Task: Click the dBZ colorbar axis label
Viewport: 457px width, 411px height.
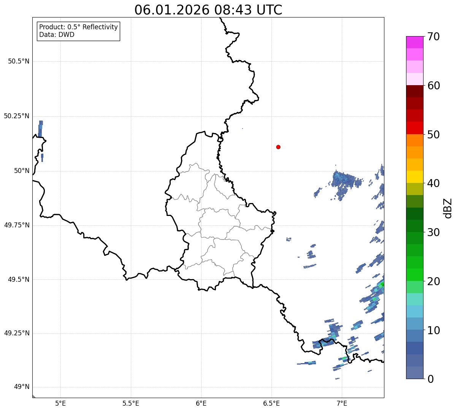Action: pos(447,208)
